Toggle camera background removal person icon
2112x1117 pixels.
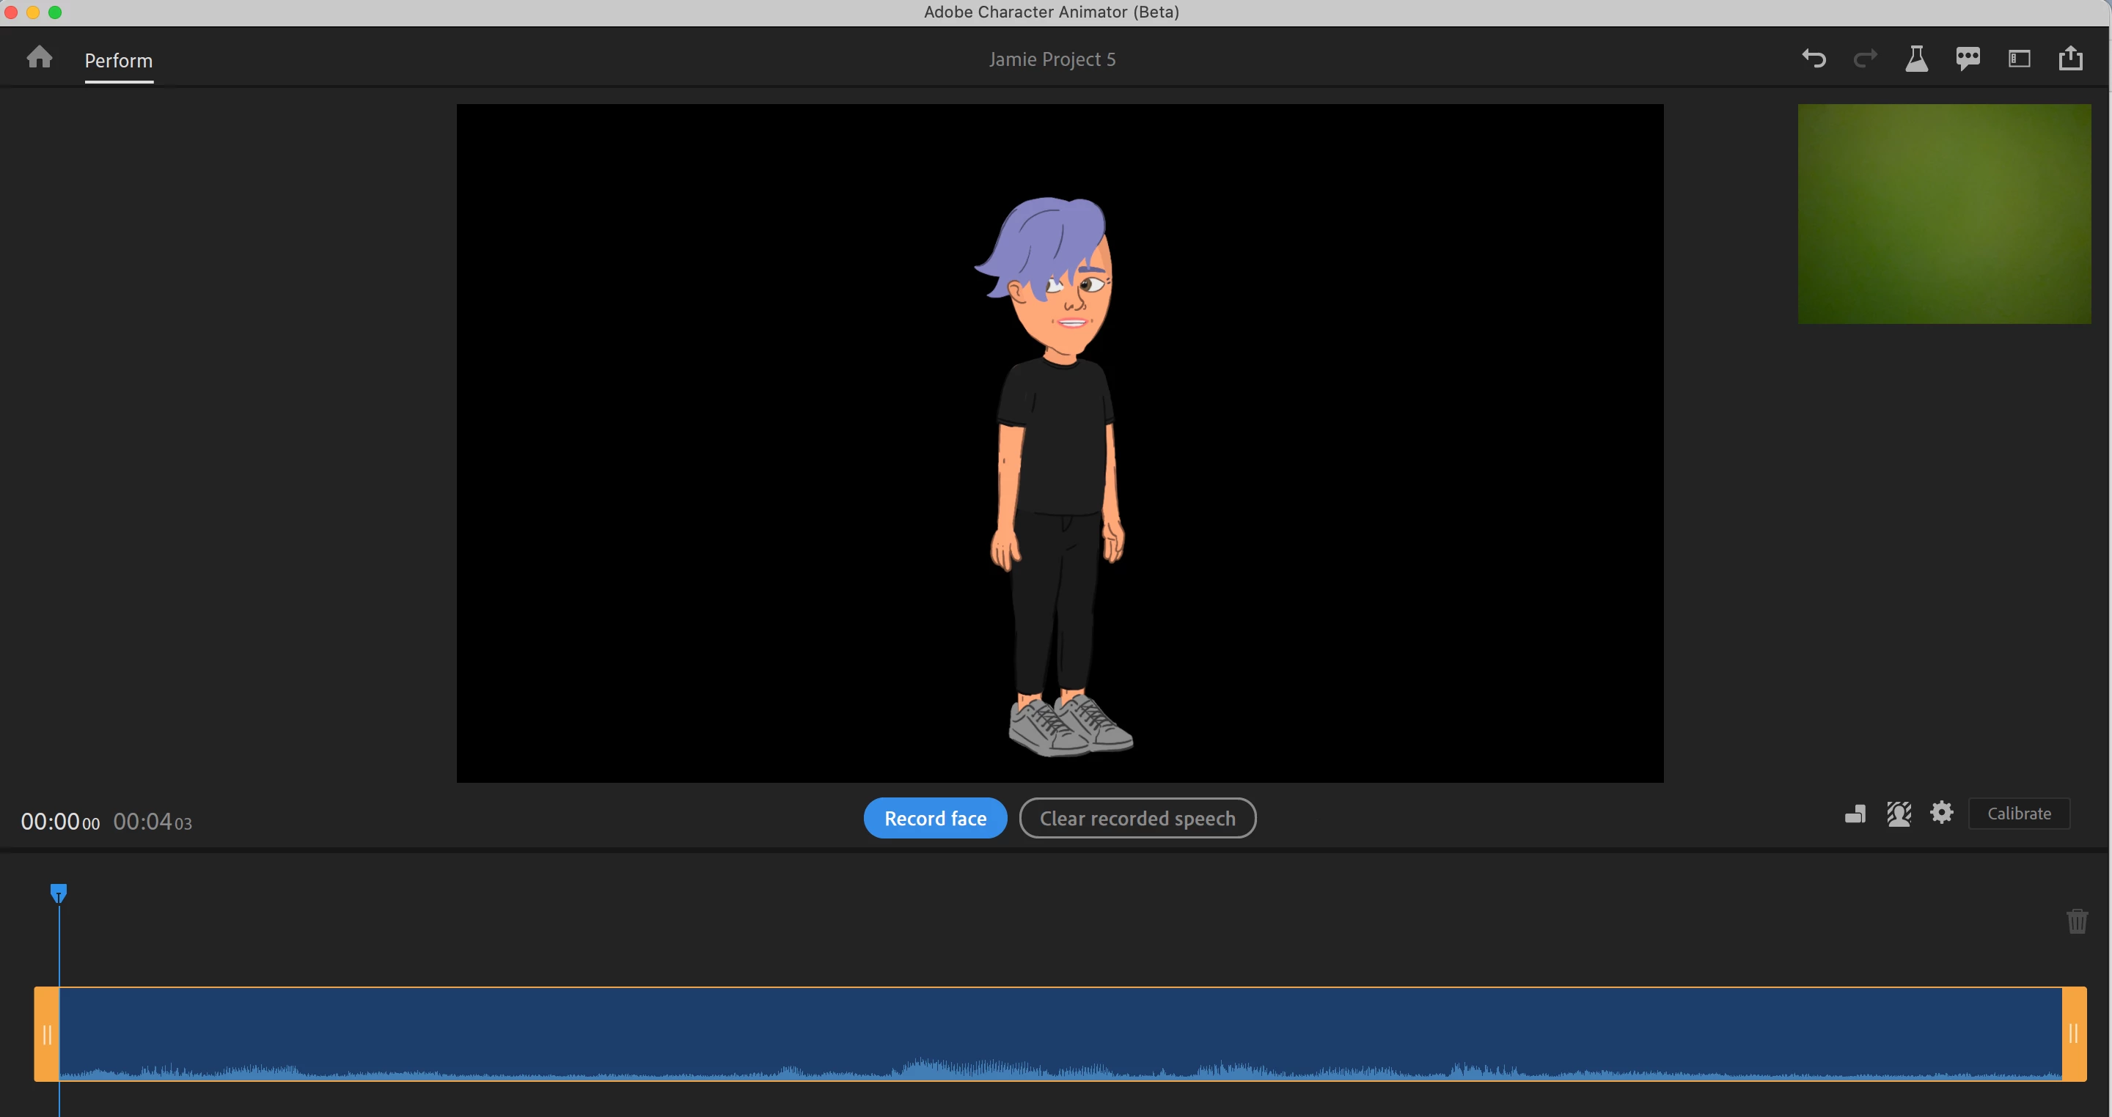point(1899,814)
